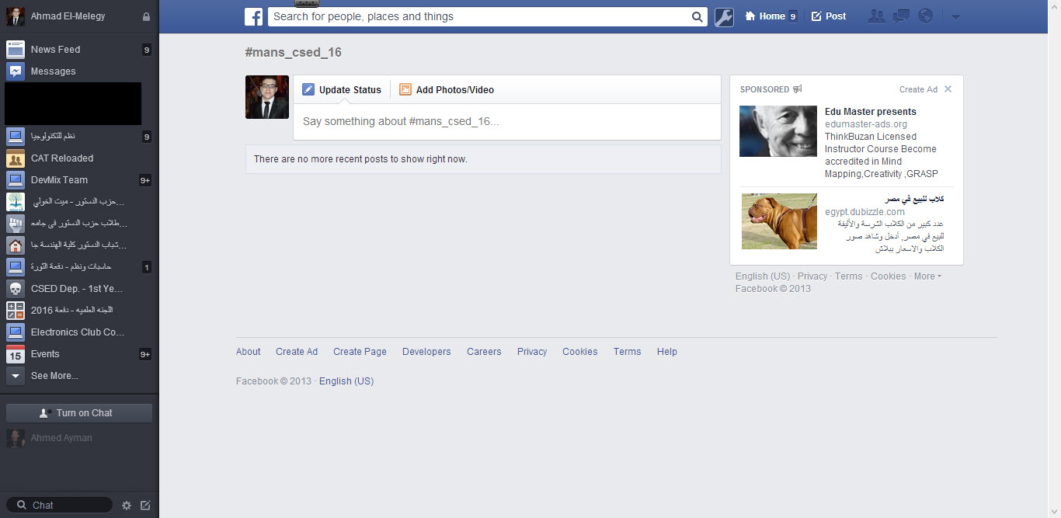Open the account dropdown arrow in top bar
The width and height of the screenshot is (1061, 518).
click(x=955, y=17)
